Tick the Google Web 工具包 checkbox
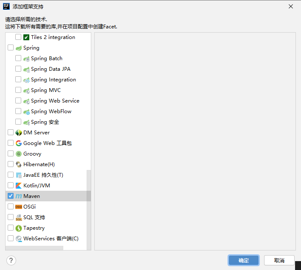Viewport: 301px width, 270px height. [x=11, y=143]
